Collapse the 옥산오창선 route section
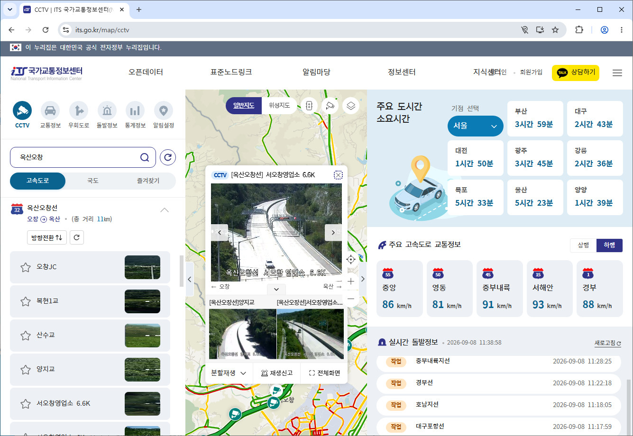 pos(165,210)
